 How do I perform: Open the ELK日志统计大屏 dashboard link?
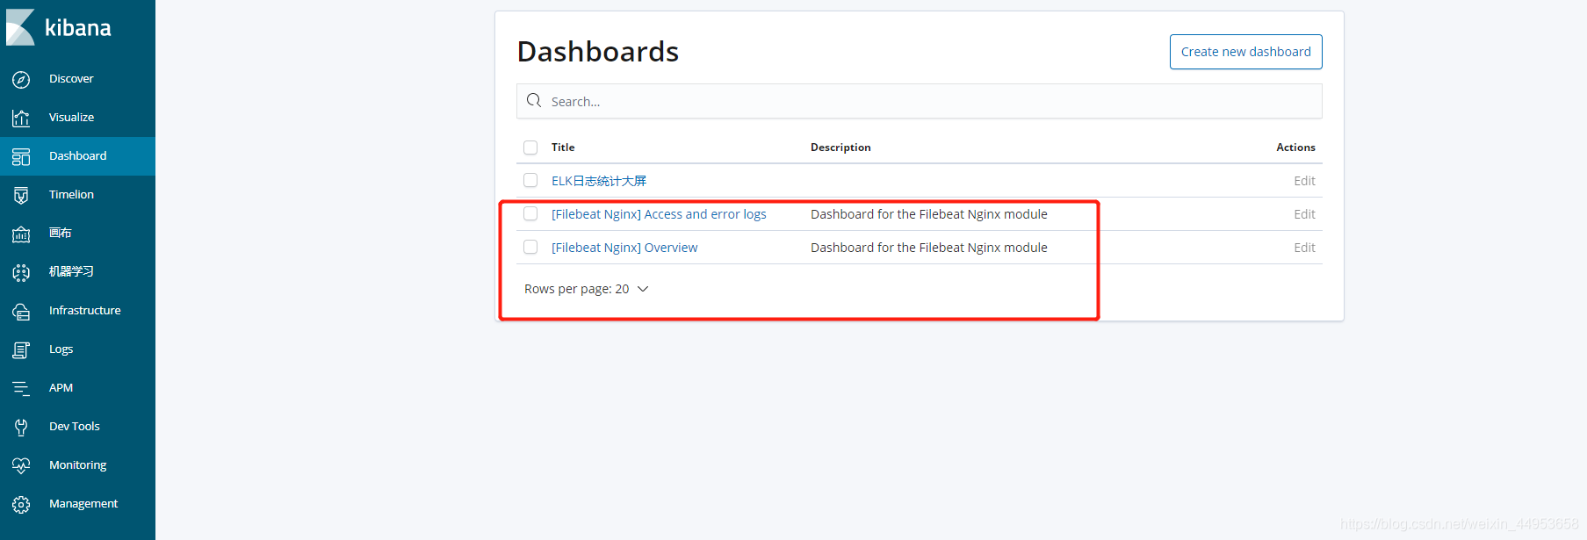(x=599, y=181)
